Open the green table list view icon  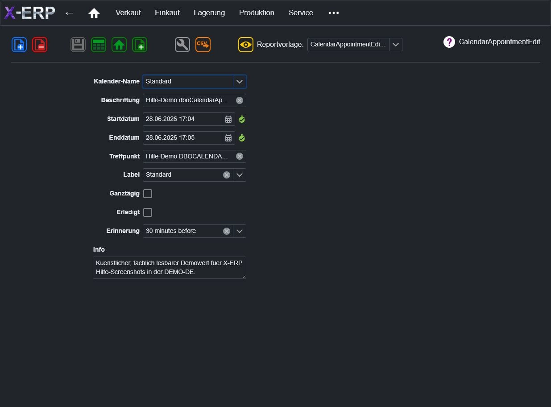tap(99, 45)
